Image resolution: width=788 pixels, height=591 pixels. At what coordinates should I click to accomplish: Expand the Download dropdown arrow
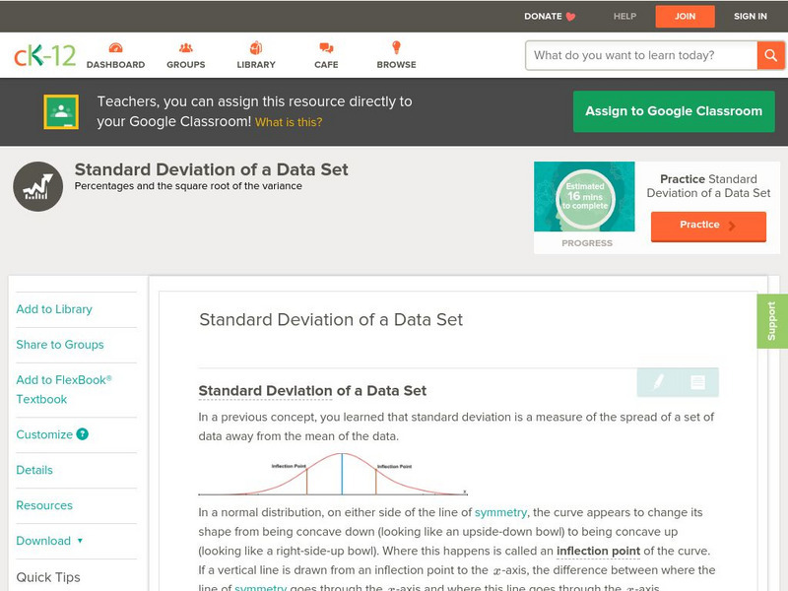tap(80, 541)
